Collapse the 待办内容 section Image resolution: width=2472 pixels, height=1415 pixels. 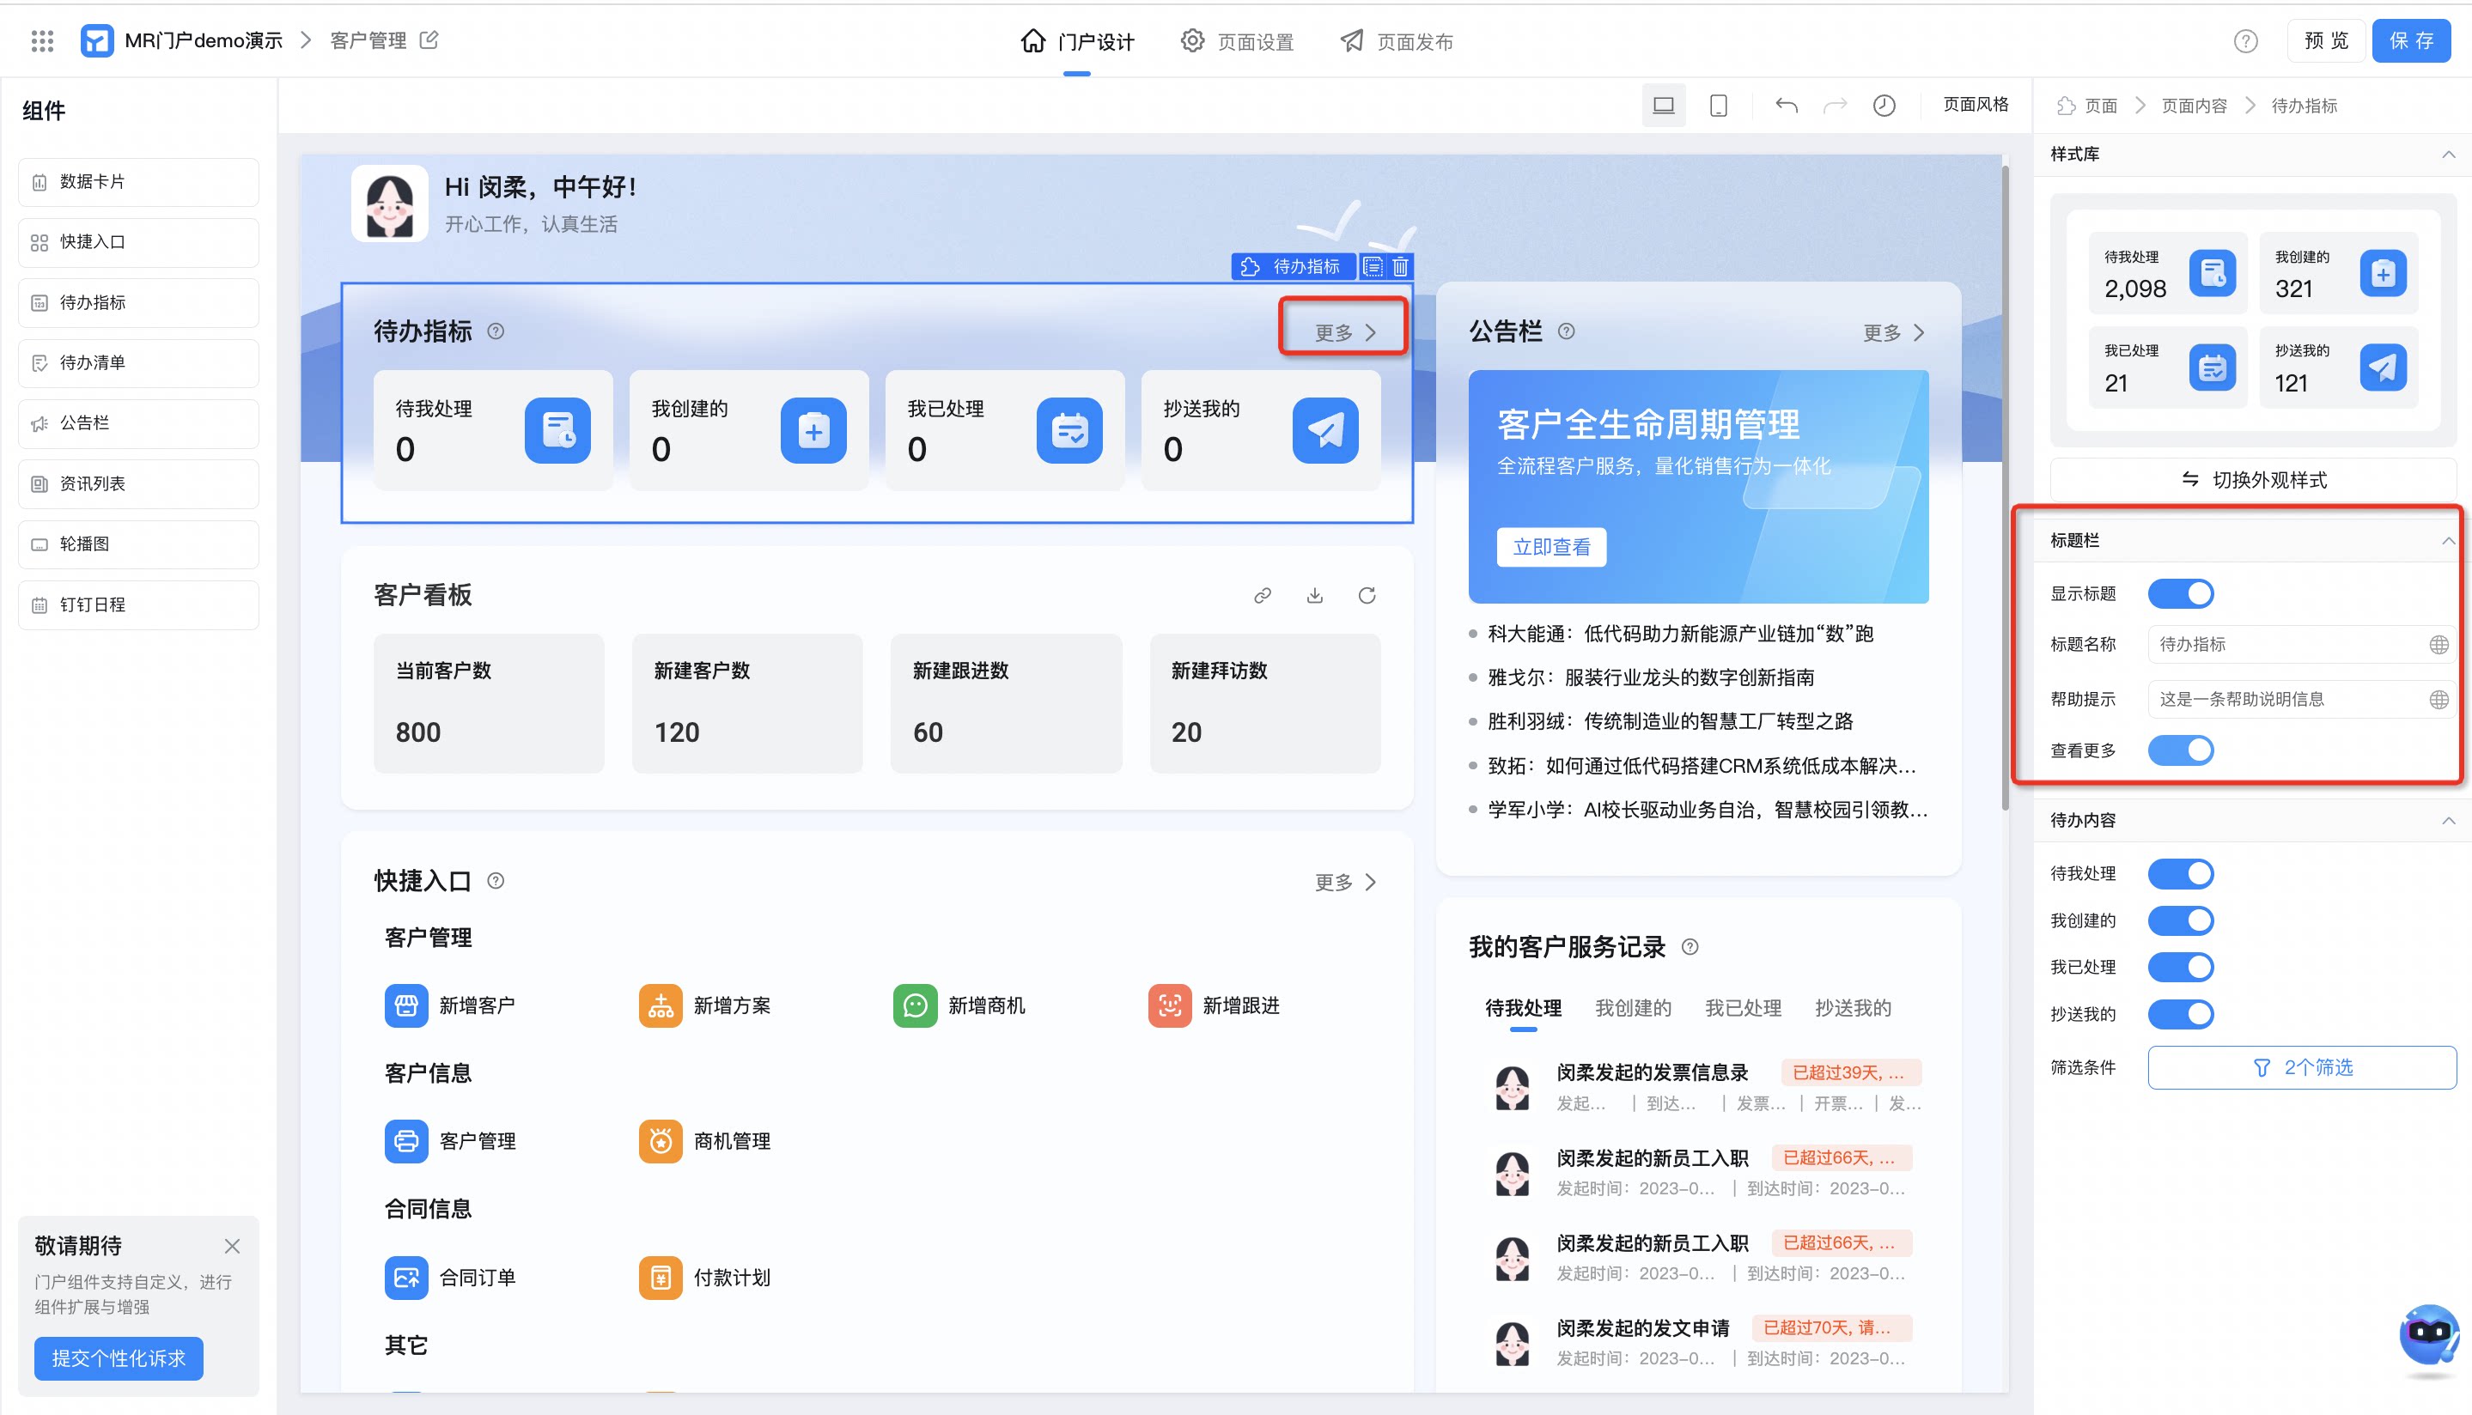click(2448, 820)
